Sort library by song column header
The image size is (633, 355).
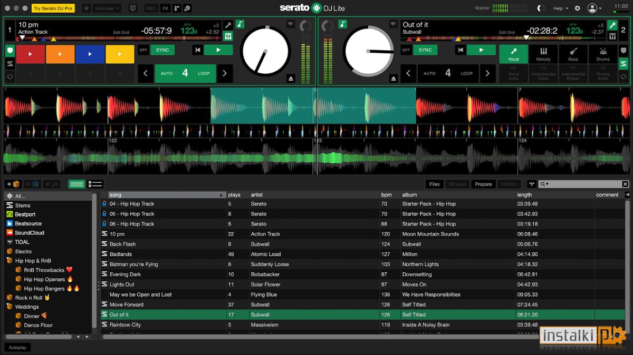tap(167, 195)
